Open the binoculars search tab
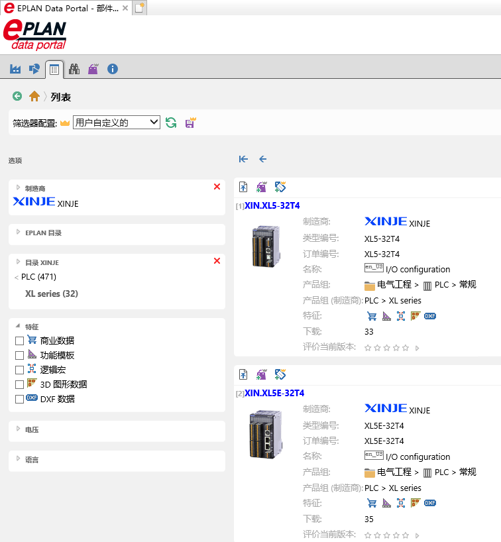The height and width of the screenshot is (542, 501). point(74,69)
